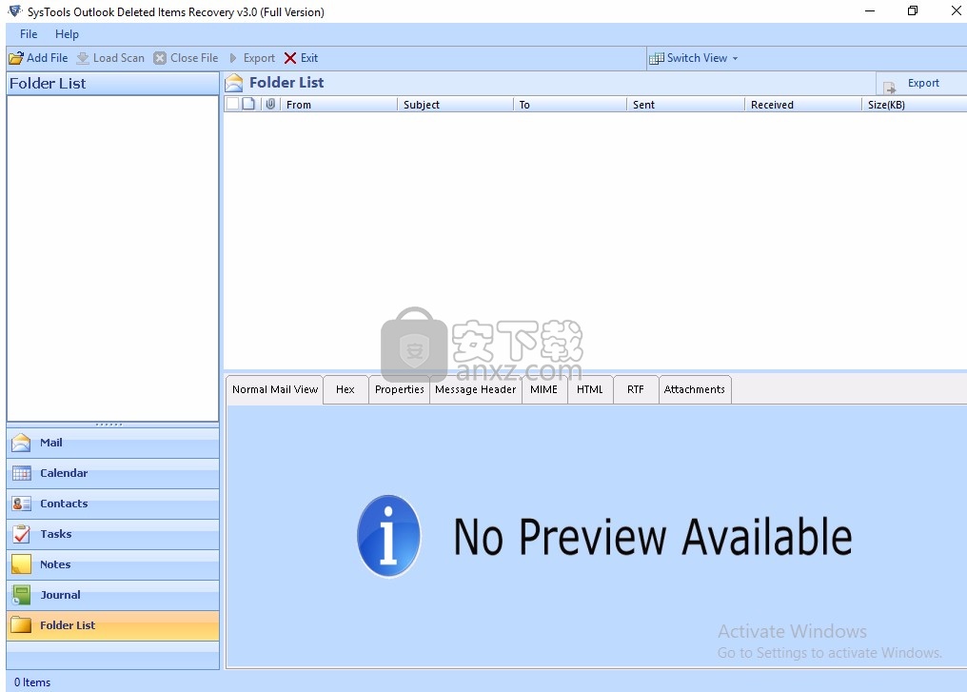Click the Journal label in navigation pane
The width and height of the screenshot is (967, 692).
[60, 595]
